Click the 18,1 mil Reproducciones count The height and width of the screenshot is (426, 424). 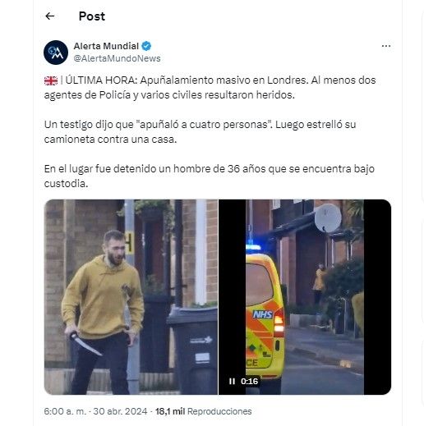[x=204, y=411]
